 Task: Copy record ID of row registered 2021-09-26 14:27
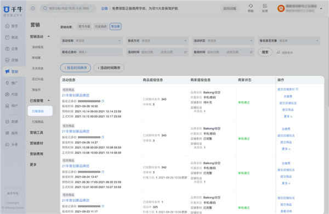pyautogui.click(x=103, y=137)
